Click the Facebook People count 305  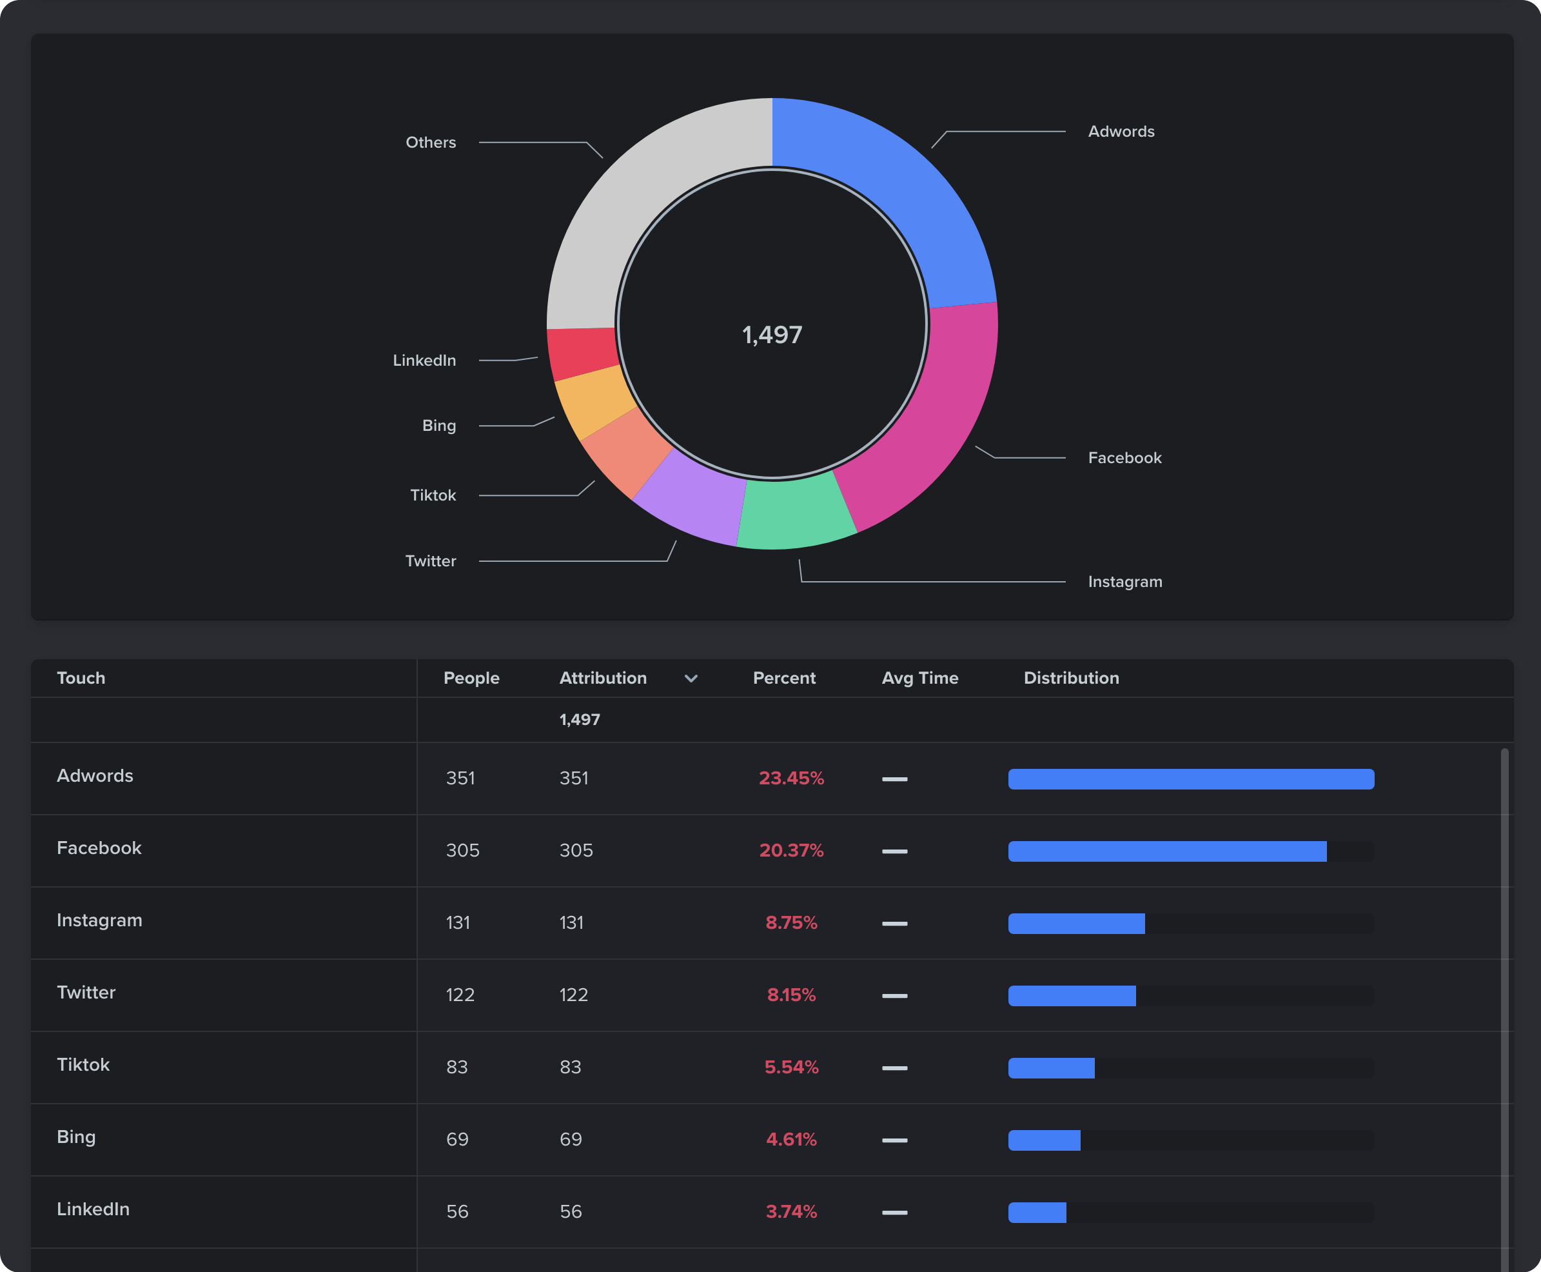(463, 851)
